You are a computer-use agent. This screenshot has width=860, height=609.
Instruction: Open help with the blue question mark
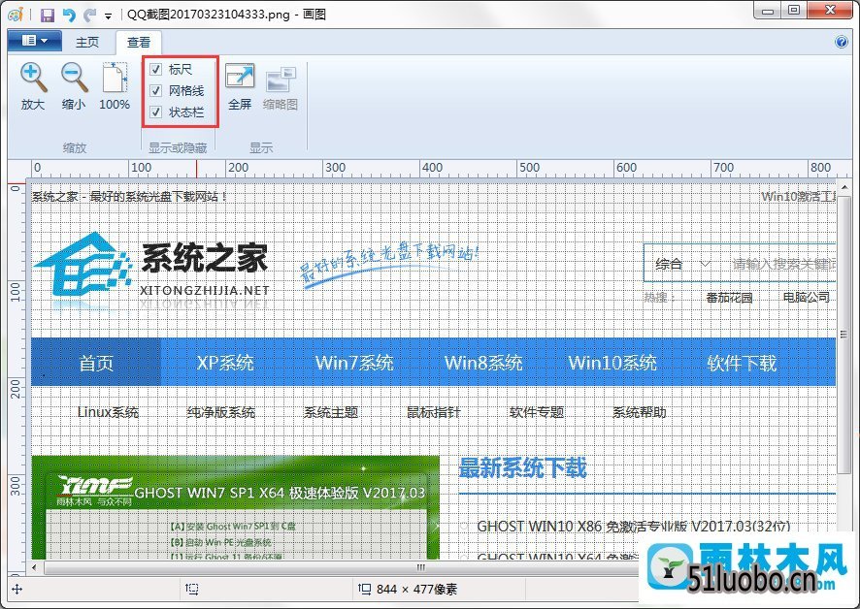click(x=842, y=42)
